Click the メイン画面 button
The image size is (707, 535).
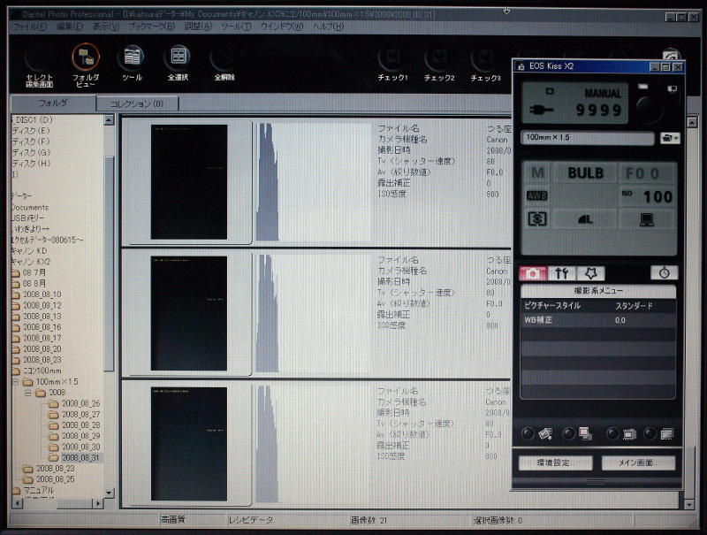(x=638, y=462)
